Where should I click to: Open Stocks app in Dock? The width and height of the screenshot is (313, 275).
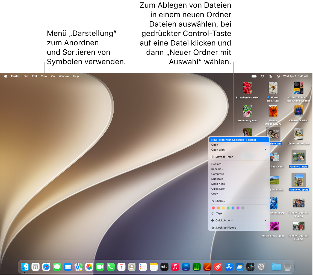[250, 267]
